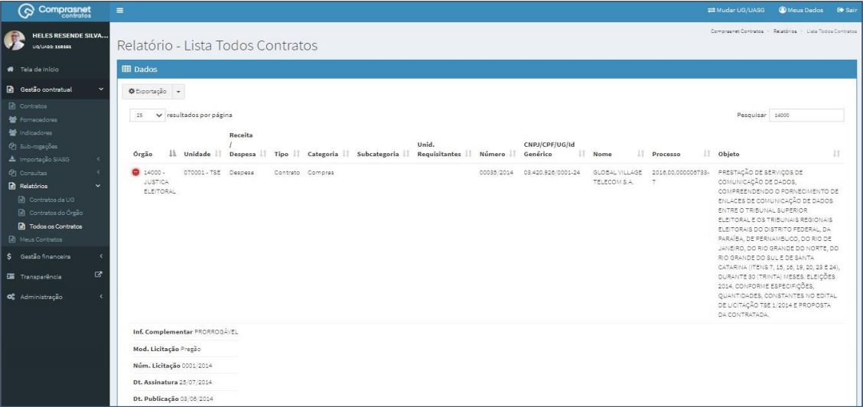Image resolution: width=863 pixels, height=407 pixels.
Task: Toggle the hamburger sidebar menu icon
Action: pos(119,11)
